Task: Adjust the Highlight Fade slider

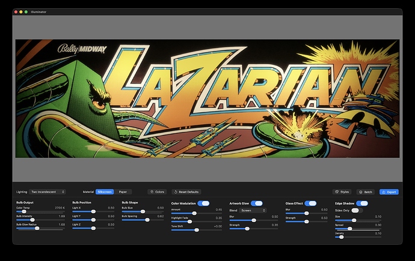Action: coord(197,221)
